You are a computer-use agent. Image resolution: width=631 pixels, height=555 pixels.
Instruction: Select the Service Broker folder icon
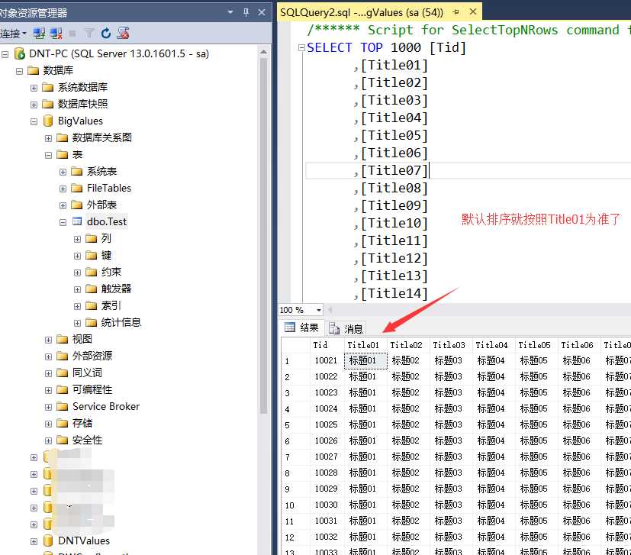(63, 407)
